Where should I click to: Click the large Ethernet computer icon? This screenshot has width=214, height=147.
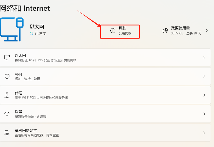(12, 29)
